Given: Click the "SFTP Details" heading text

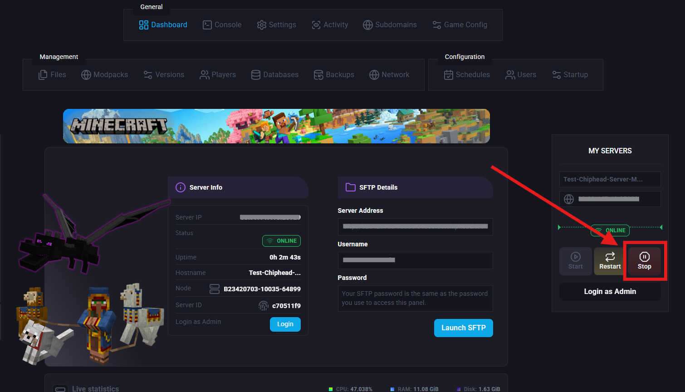Looking at the screenshot, I should coord(378,187).
